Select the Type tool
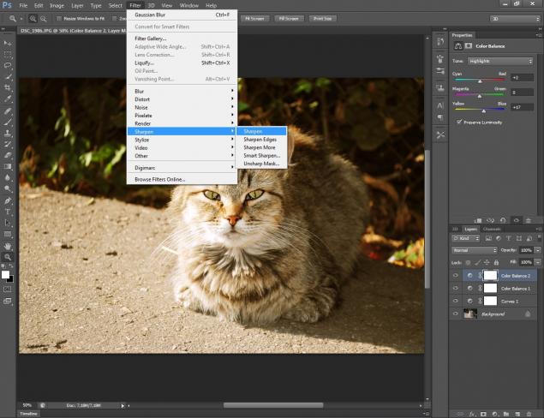544x418 pixels. click(x=8, y=211)
